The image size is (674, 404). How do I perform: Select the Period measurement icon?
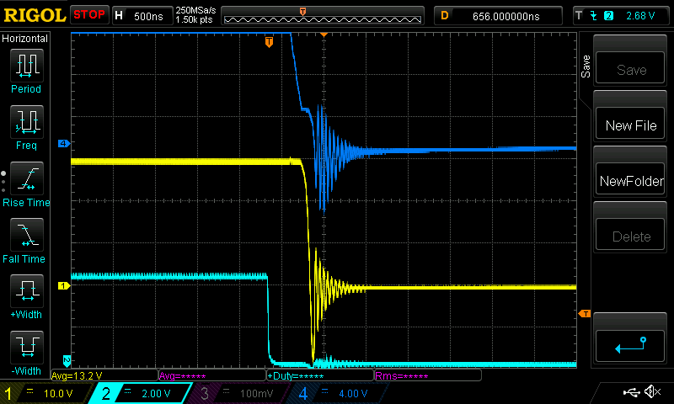coord(26,65)
